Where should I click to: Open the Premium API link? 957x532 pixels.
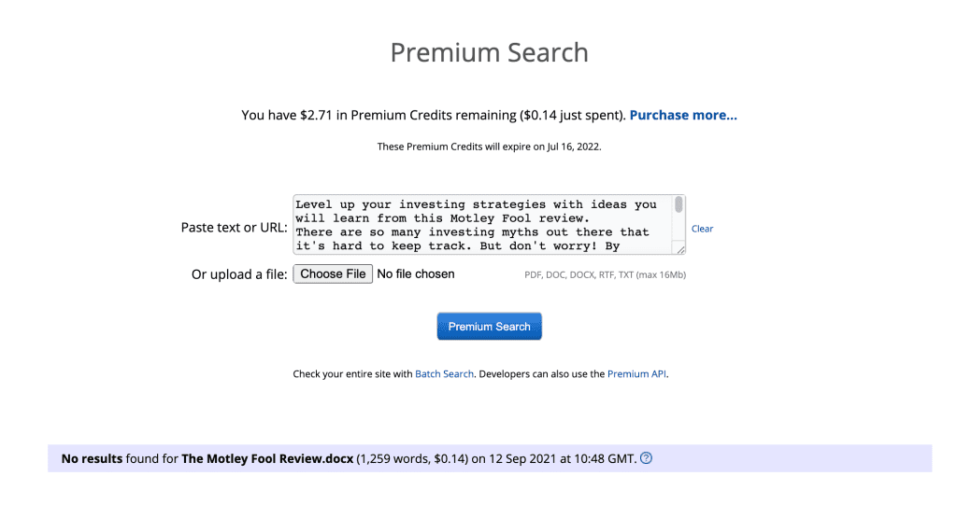pos(636,374)
